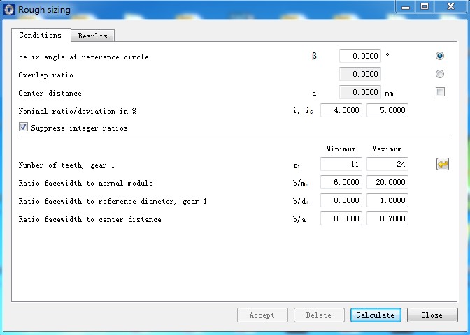Select the Helix angle radio button

point(440,56)
